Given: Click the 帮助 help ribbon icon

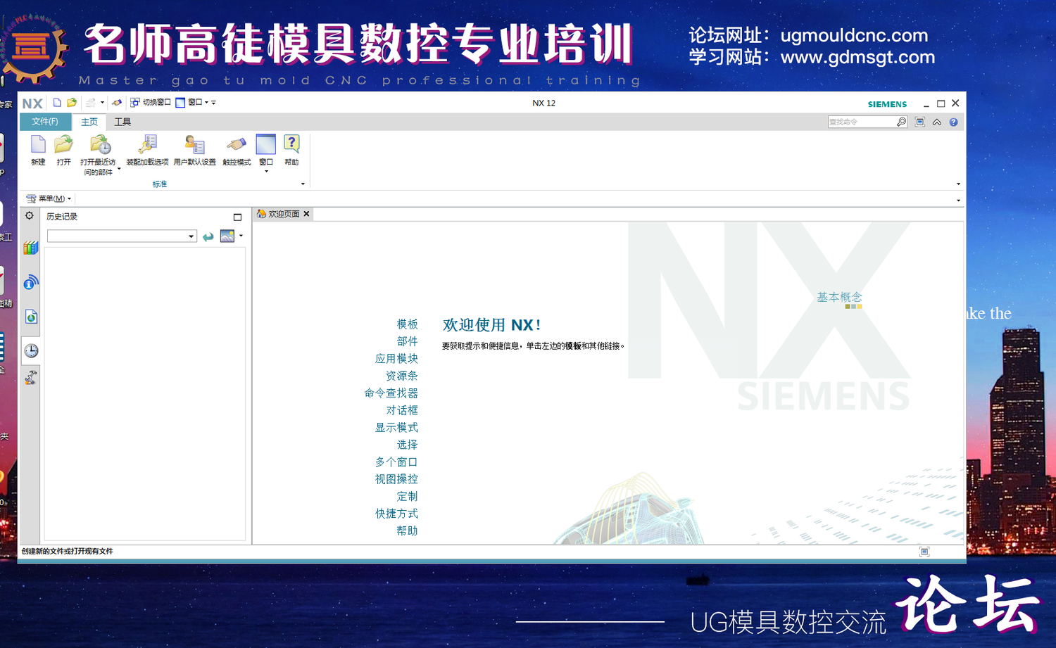Looking at the screenshot, I should tap(291, 144).
